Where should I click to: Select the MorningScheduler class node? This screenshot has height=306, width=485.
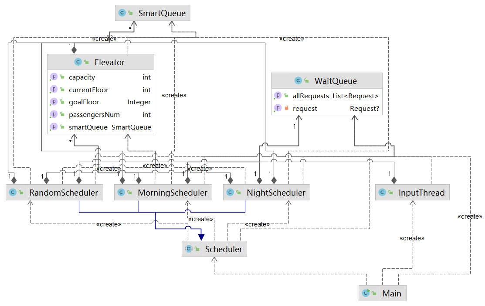(x=163, y=193)
